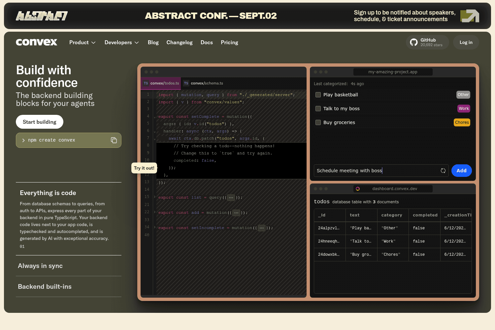Click the Everything is code section heading

click(x=48, y=193)
